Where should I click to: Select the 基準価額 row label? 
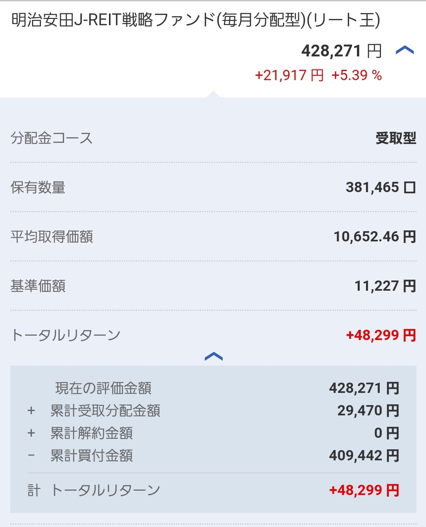click(x=38, y=286)
